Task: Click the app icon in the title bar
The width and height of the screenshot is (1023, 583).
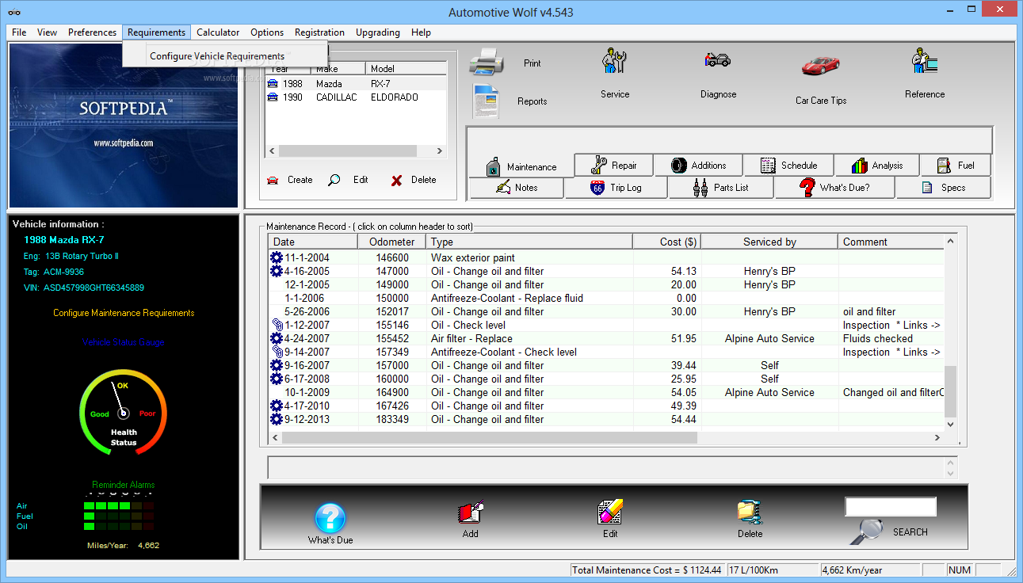Action: click(x=13, y=13)
